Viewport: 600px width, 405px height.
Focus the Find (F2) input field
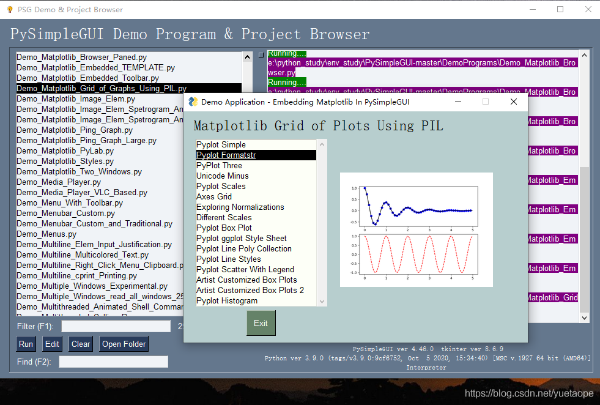click(113, 362)
